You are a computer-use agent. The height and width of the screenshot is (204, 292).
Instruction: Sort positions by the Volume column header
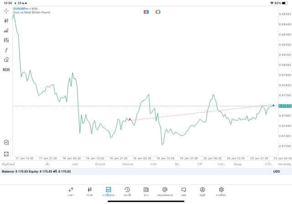(128, 164)
